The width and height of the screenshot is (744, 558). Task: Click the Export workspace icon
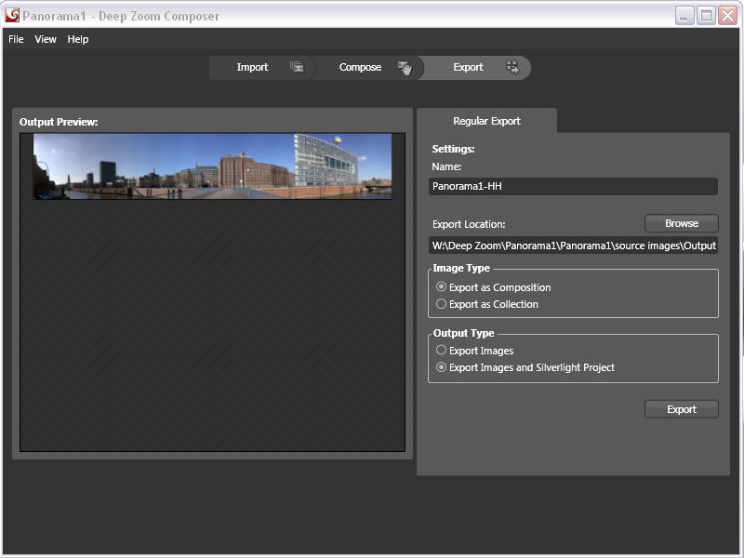click(x=511, y=67)
